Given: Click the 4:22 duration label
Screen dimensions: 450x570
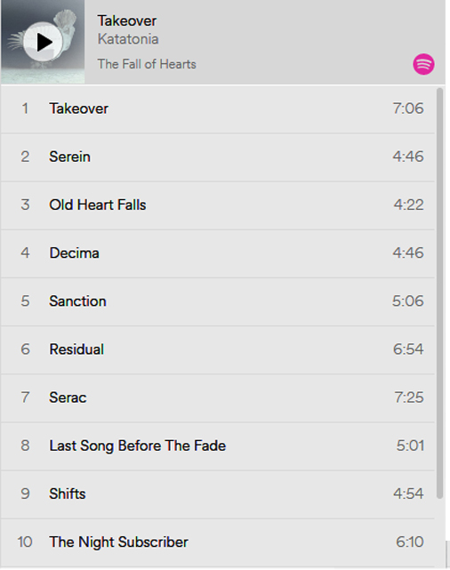Looking at the screenshot, I should (409, 205).
